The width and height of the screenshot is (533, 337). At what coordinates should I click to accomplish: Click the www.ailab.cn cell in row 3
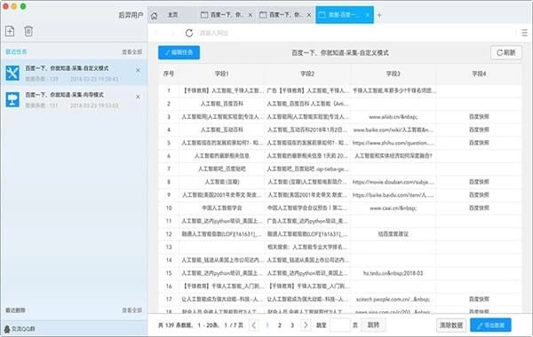pos(393,117)
